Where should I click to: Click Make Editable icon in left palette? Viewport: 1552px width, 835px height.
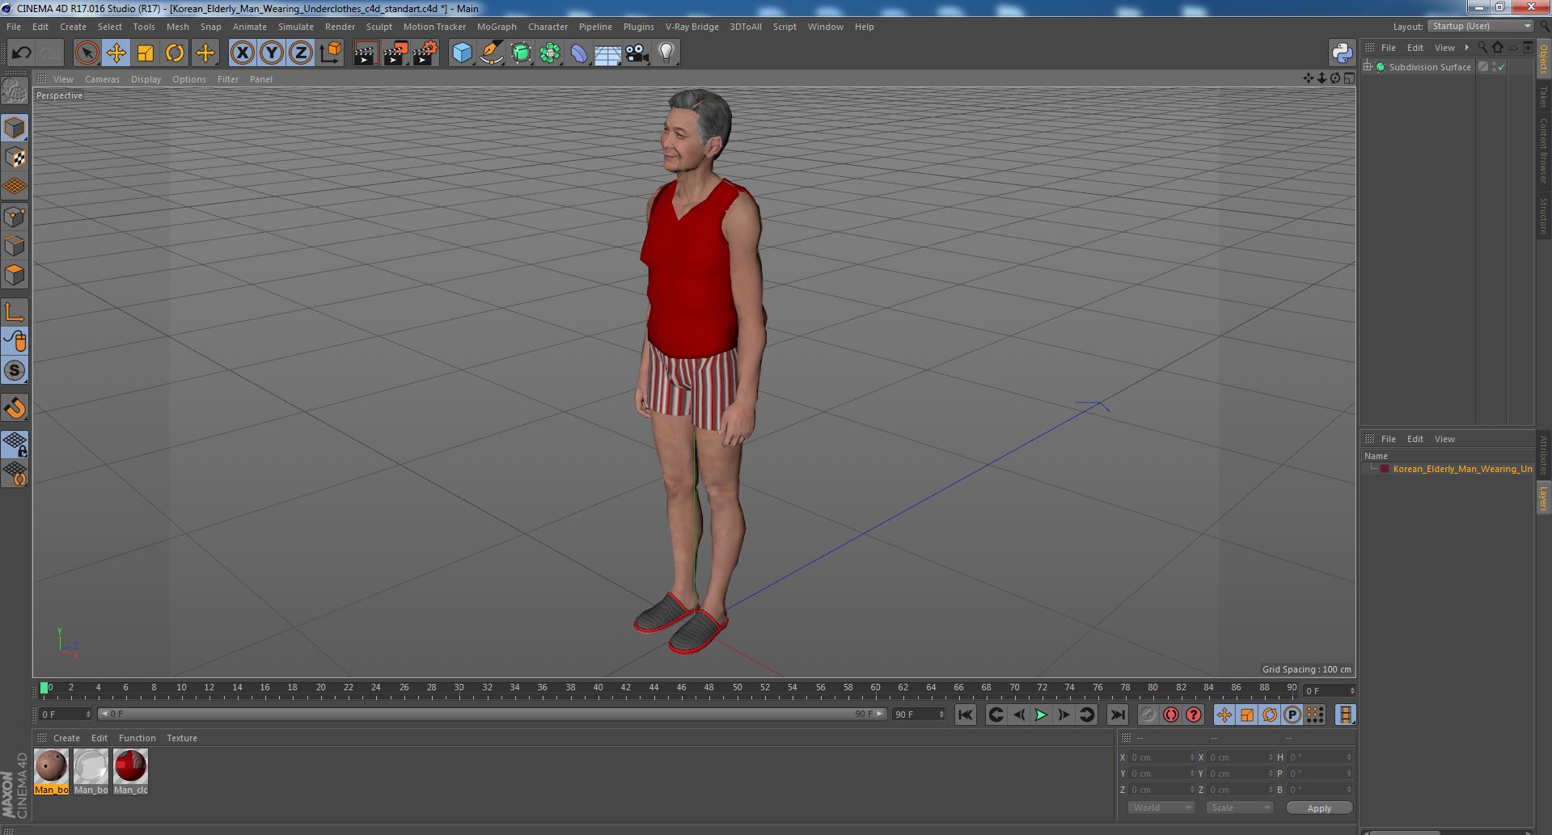(15, 92)
